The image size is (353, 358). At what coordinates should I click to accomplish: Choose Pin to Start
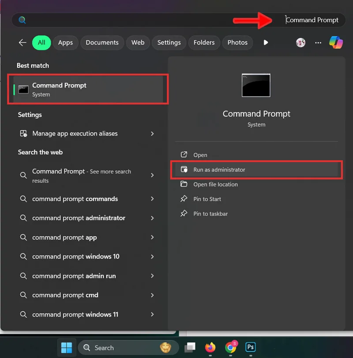[x=256, y=199]
